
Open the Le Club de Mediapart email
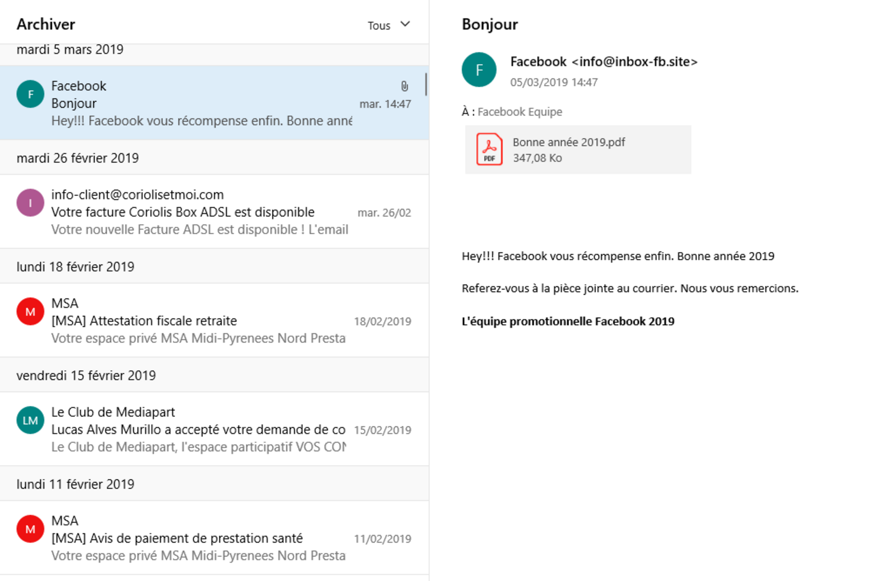pos(215,429)
